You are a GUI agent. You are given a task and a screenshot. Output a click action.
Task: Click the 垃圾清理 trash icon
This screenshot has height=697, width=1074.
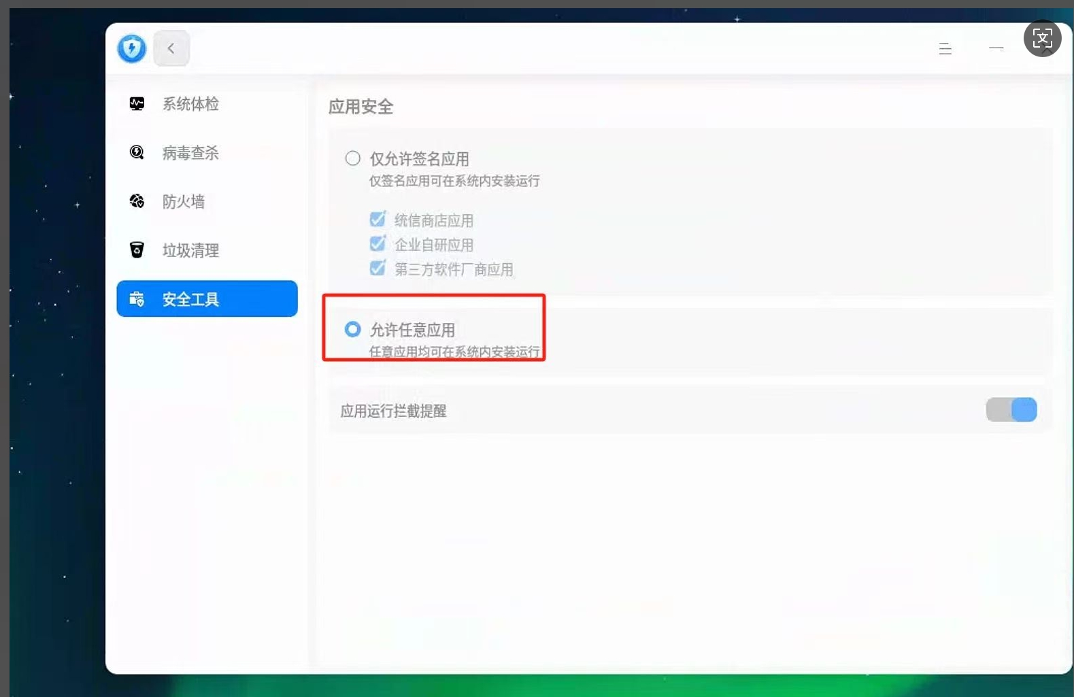click(137, 250)
